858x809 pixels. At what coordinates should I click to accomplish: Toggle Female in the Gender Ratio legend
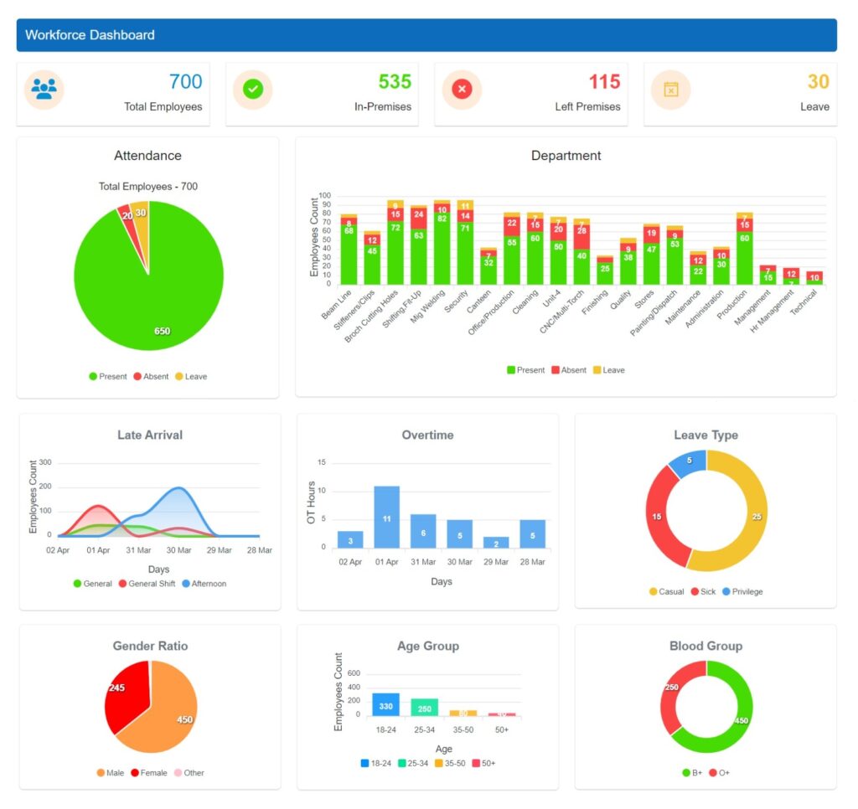pos(154,773)
